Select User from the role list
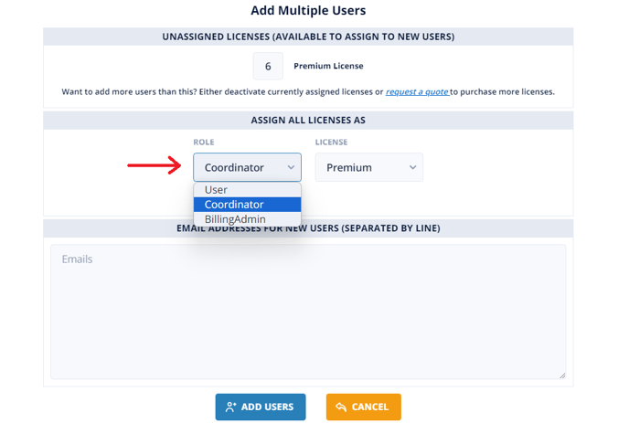 pyautogui.click(x=247, y=190)
